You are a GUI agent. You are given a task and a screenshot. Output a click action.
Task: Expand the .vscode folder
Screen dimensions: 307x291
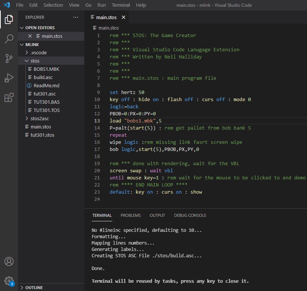(39, 52)
